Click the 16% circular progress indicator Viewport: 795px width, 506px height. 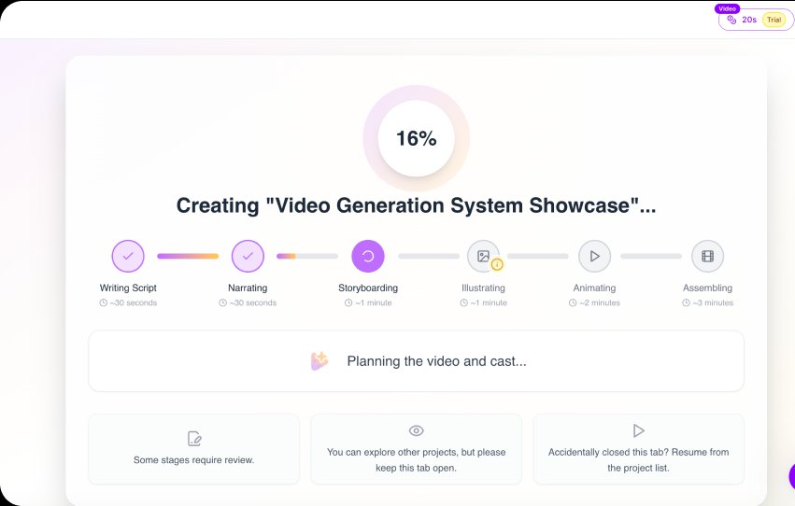416,138
